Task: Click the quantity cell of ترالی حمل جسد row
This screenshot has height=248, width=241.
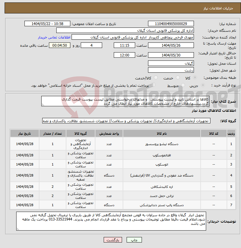Action: [53, 196]
